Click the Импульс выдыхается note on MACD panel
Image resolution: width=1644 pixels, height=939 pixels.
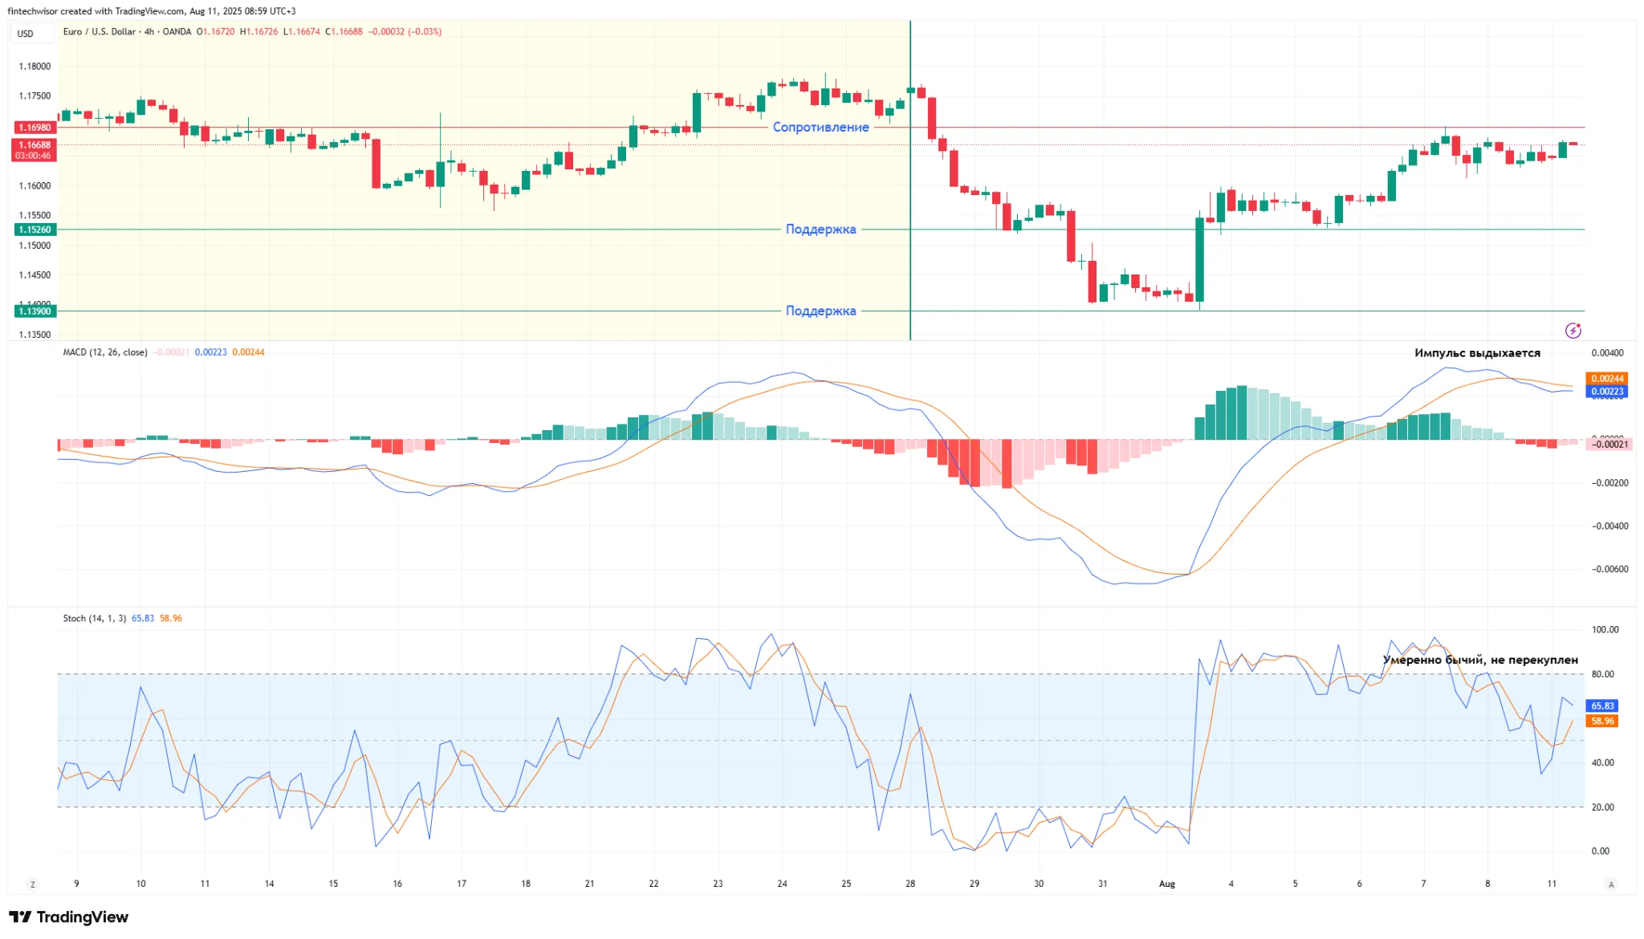(1478, 352)
